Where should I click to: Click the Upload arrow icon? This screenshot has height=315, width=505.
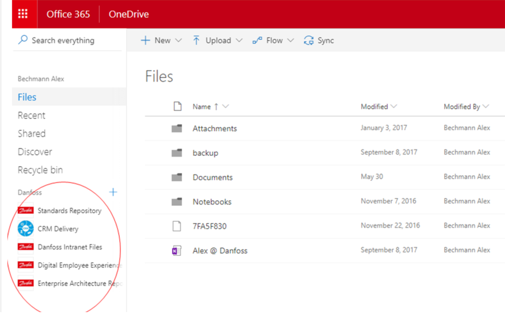pyautogui.click(x=196, y=40)
